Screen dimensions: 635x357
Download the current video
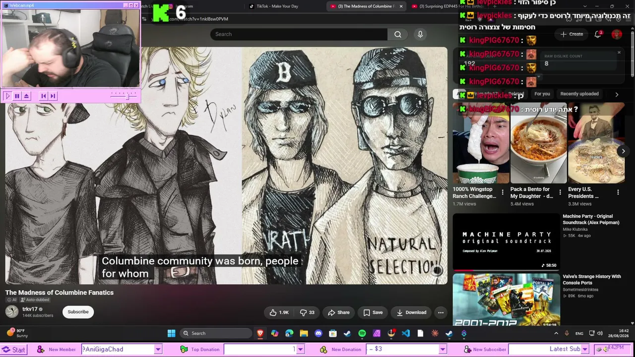click(x=411, y=312)
